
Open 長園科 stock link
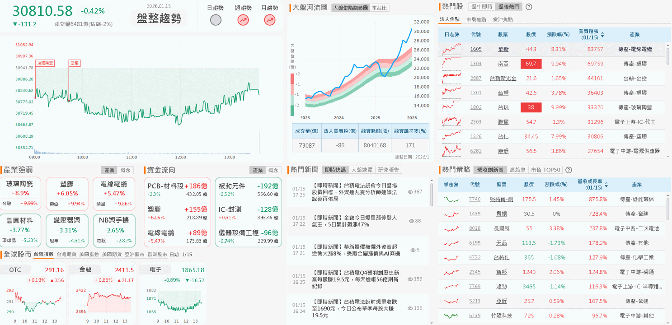click(x=502, y=228)
